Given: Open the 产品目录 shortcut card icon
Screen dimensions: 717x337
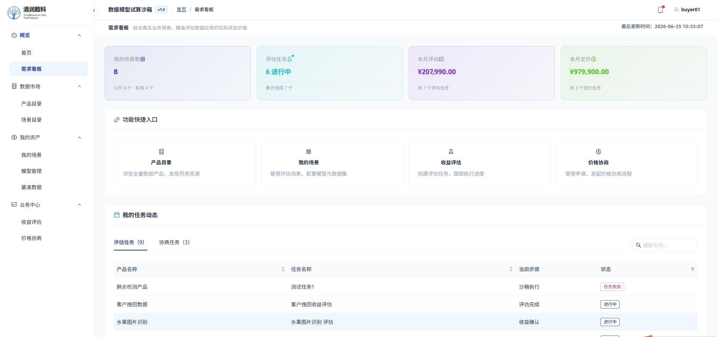Looking at the screenshot, I should pos(161,152).
